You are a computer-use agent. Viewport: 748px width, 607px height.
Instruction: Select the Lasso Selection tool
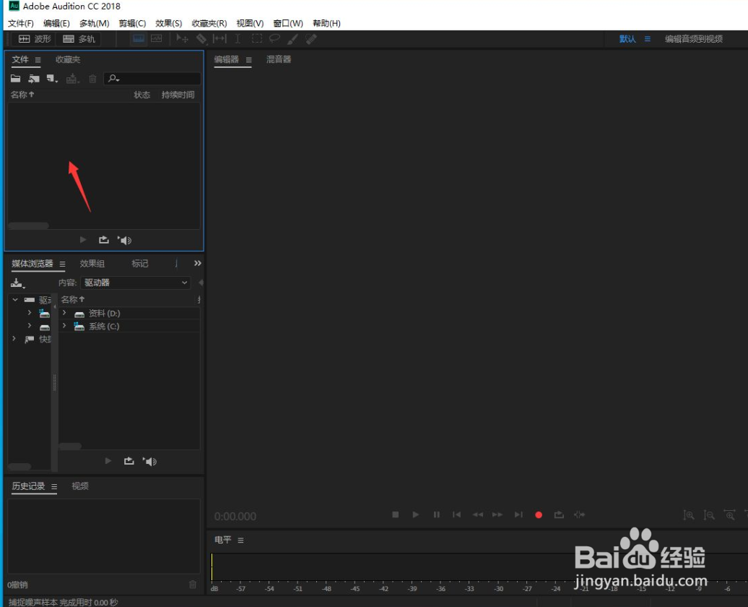pyautogui.click(x=274, y=39)
